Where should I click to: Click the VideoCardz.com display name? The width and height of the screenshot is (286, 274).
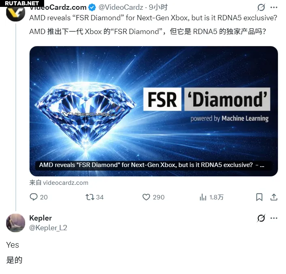click(58, 7)
